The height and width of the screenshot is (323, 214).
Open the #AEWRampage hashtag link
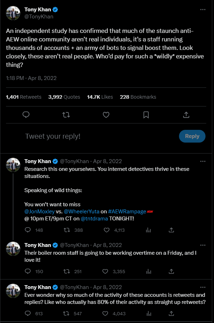tap(127, 211)
